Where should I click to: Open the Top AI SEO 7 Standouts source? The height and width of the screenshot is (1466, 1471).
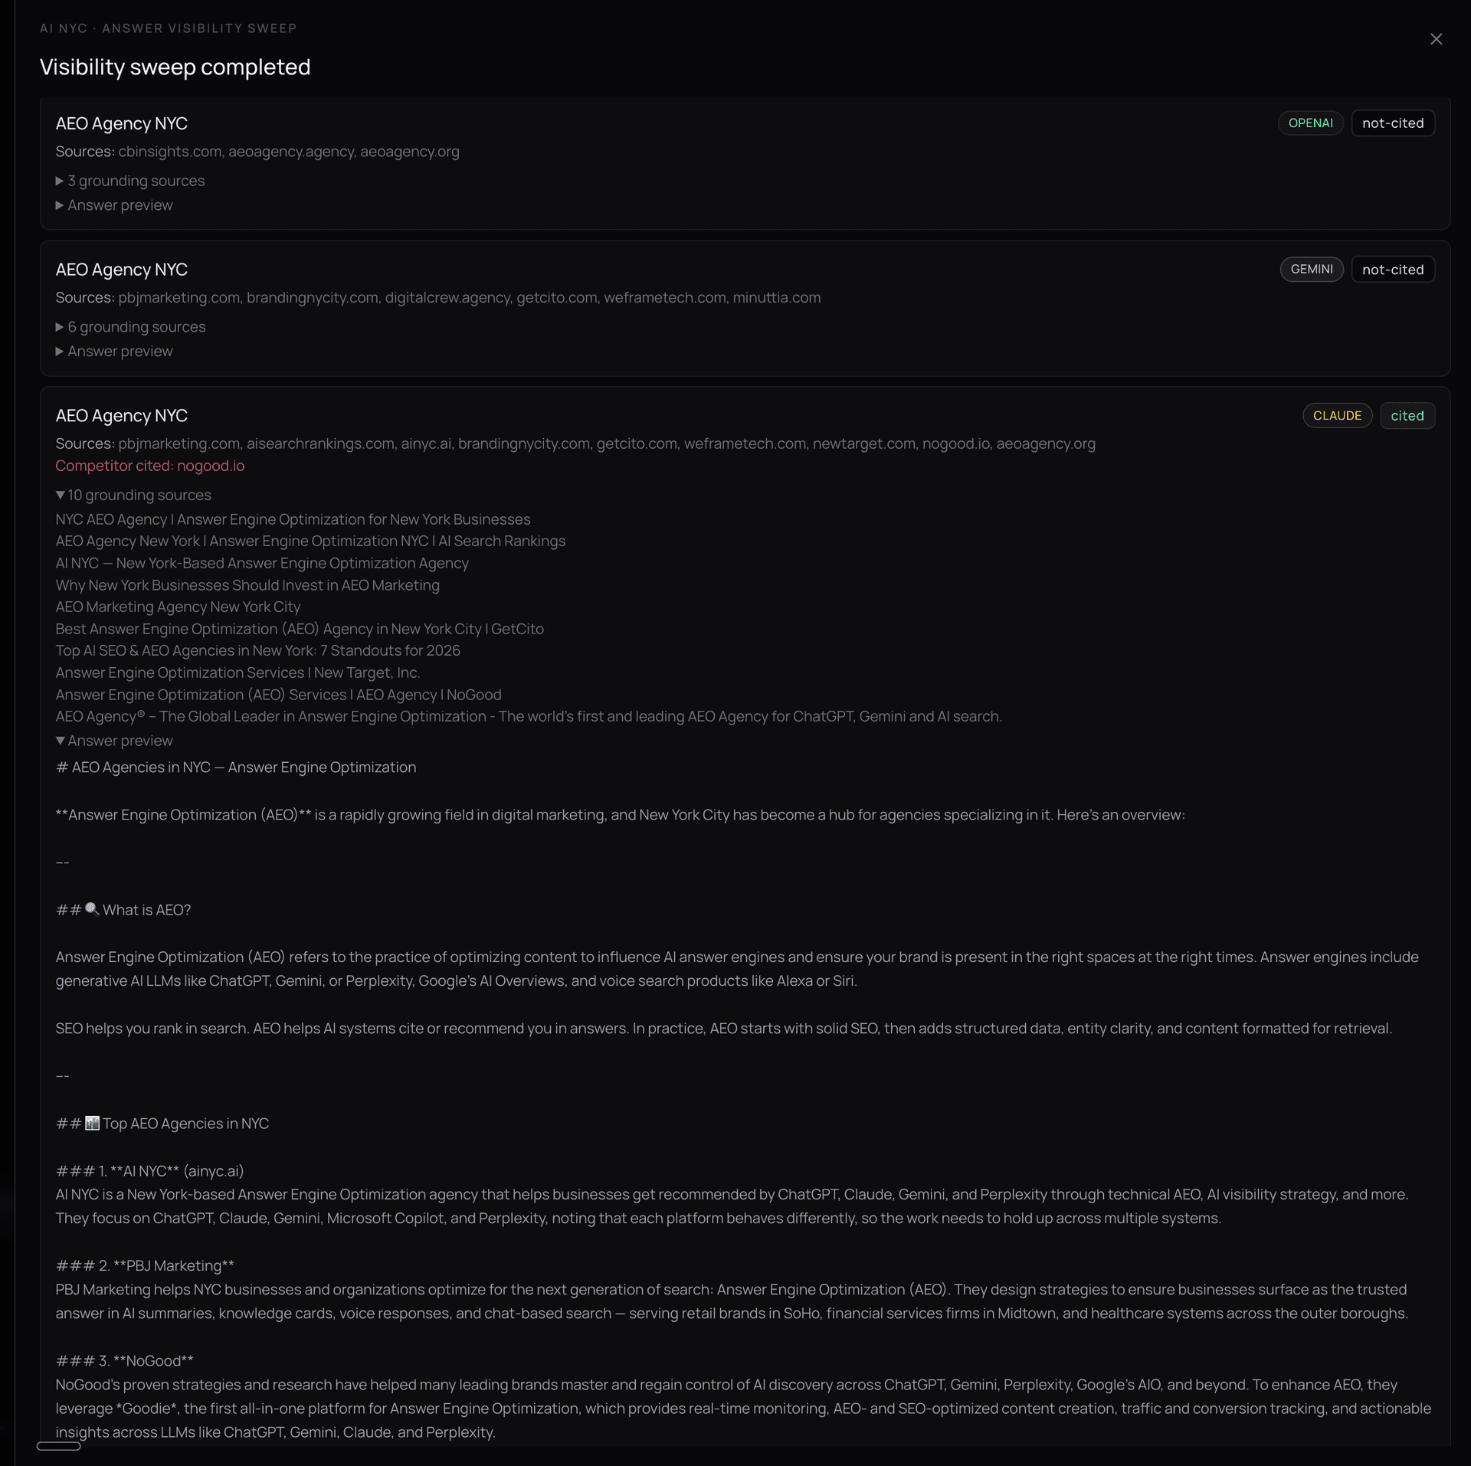[257, 650]
